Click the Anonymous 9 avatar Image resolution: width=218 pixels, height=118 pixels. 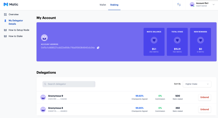(43, 97)
